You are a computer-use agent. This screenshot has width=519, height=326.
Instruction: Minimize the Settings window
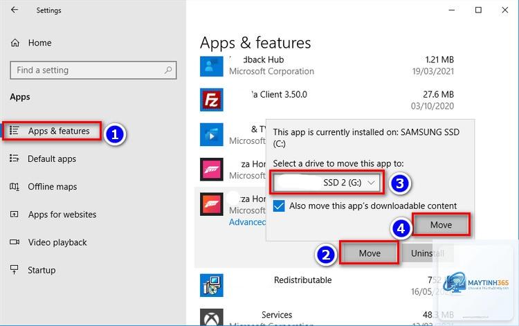pos(451,10)
